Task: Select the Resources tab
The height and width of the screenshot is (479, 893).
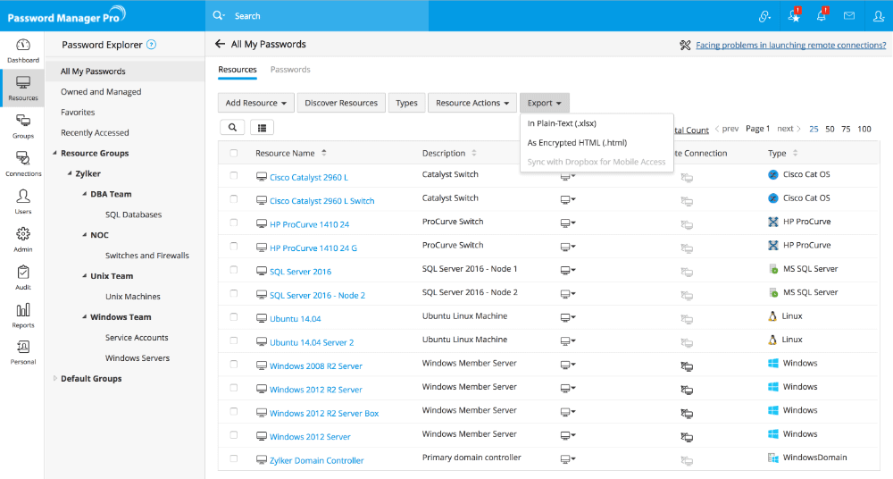Action: [x=238, y=69]
